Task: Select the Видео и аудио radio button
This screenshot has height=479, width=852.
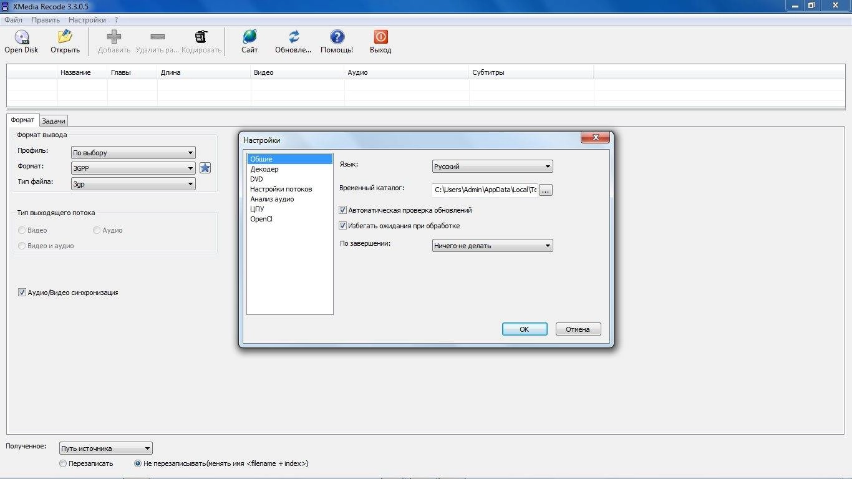Action: (x=22, y=246)
